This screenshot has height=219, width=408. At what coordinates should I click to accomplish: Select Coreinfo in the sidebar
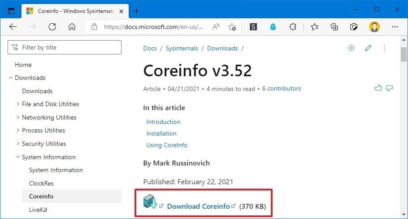(x=72, y=196)
